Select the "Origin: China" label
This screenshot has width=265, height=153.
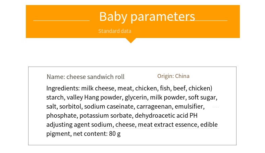(173, 76)
